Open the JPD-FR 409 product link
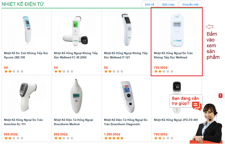This screenshot has height=144, width=225. 176,120
